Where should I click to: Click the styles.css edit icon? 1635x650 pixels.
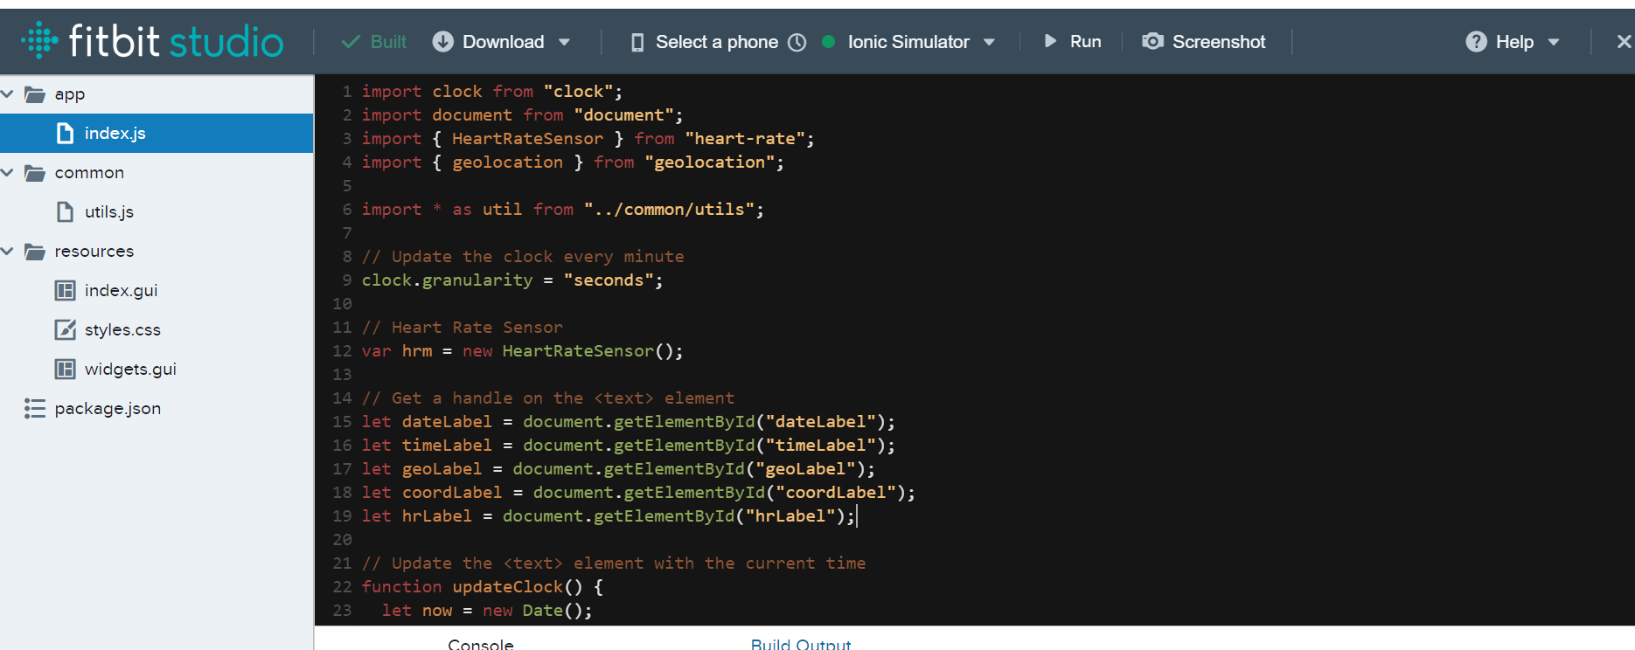(x=66, y=329)
